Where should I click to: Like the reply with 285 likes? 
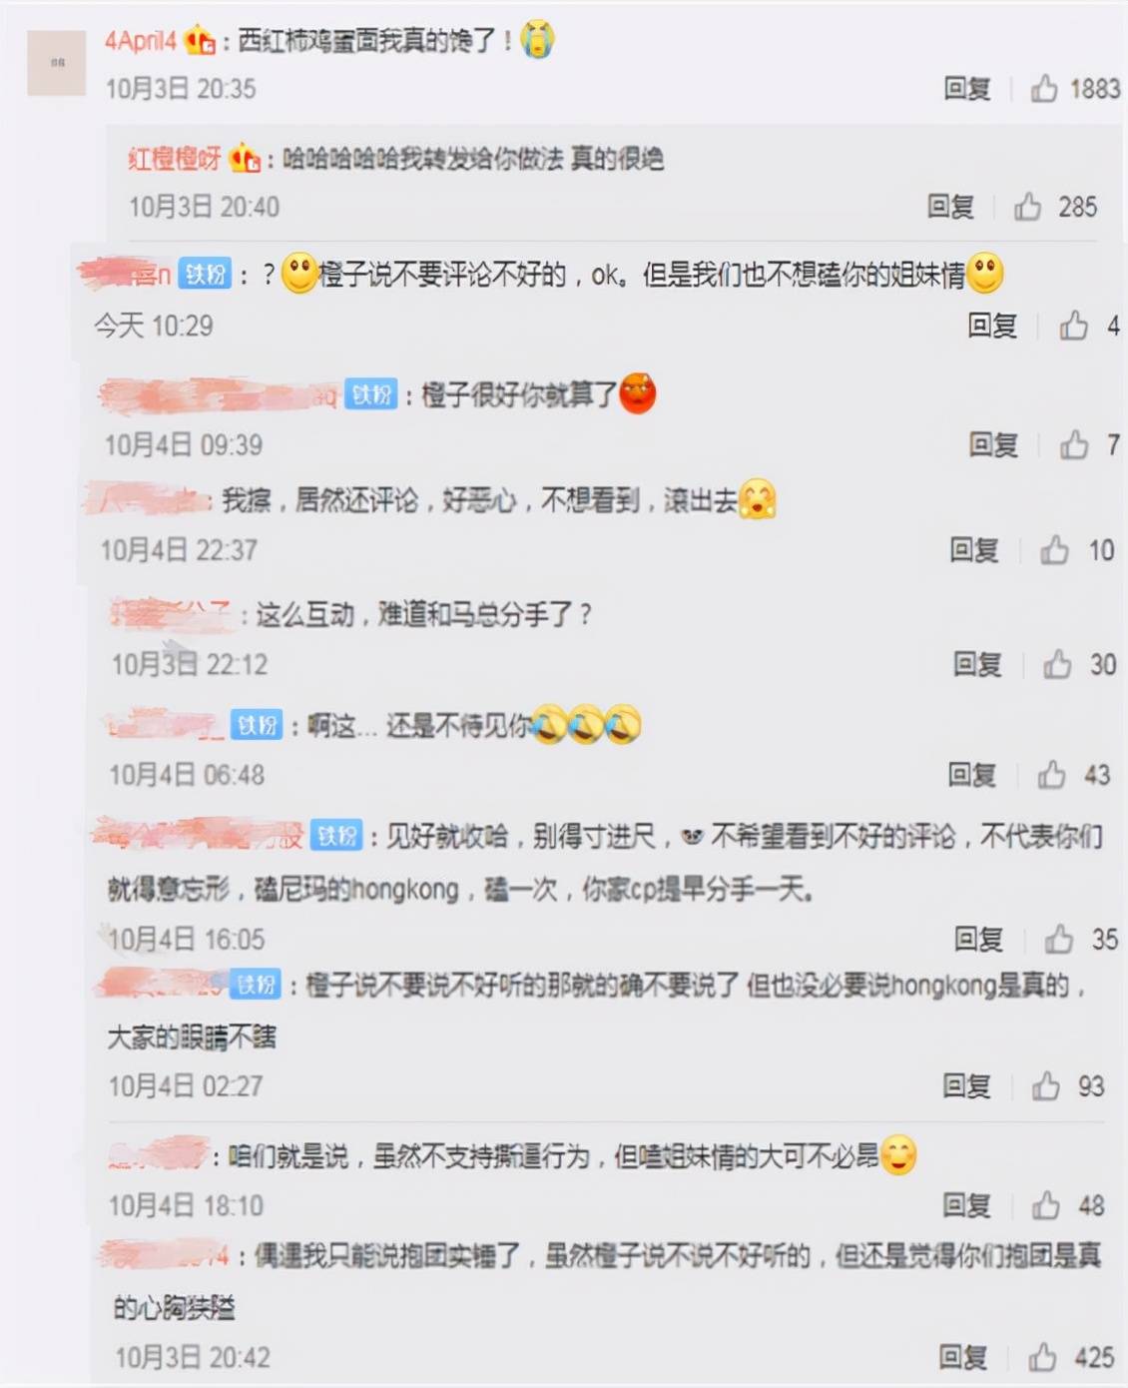click(x=1028, y=207)
